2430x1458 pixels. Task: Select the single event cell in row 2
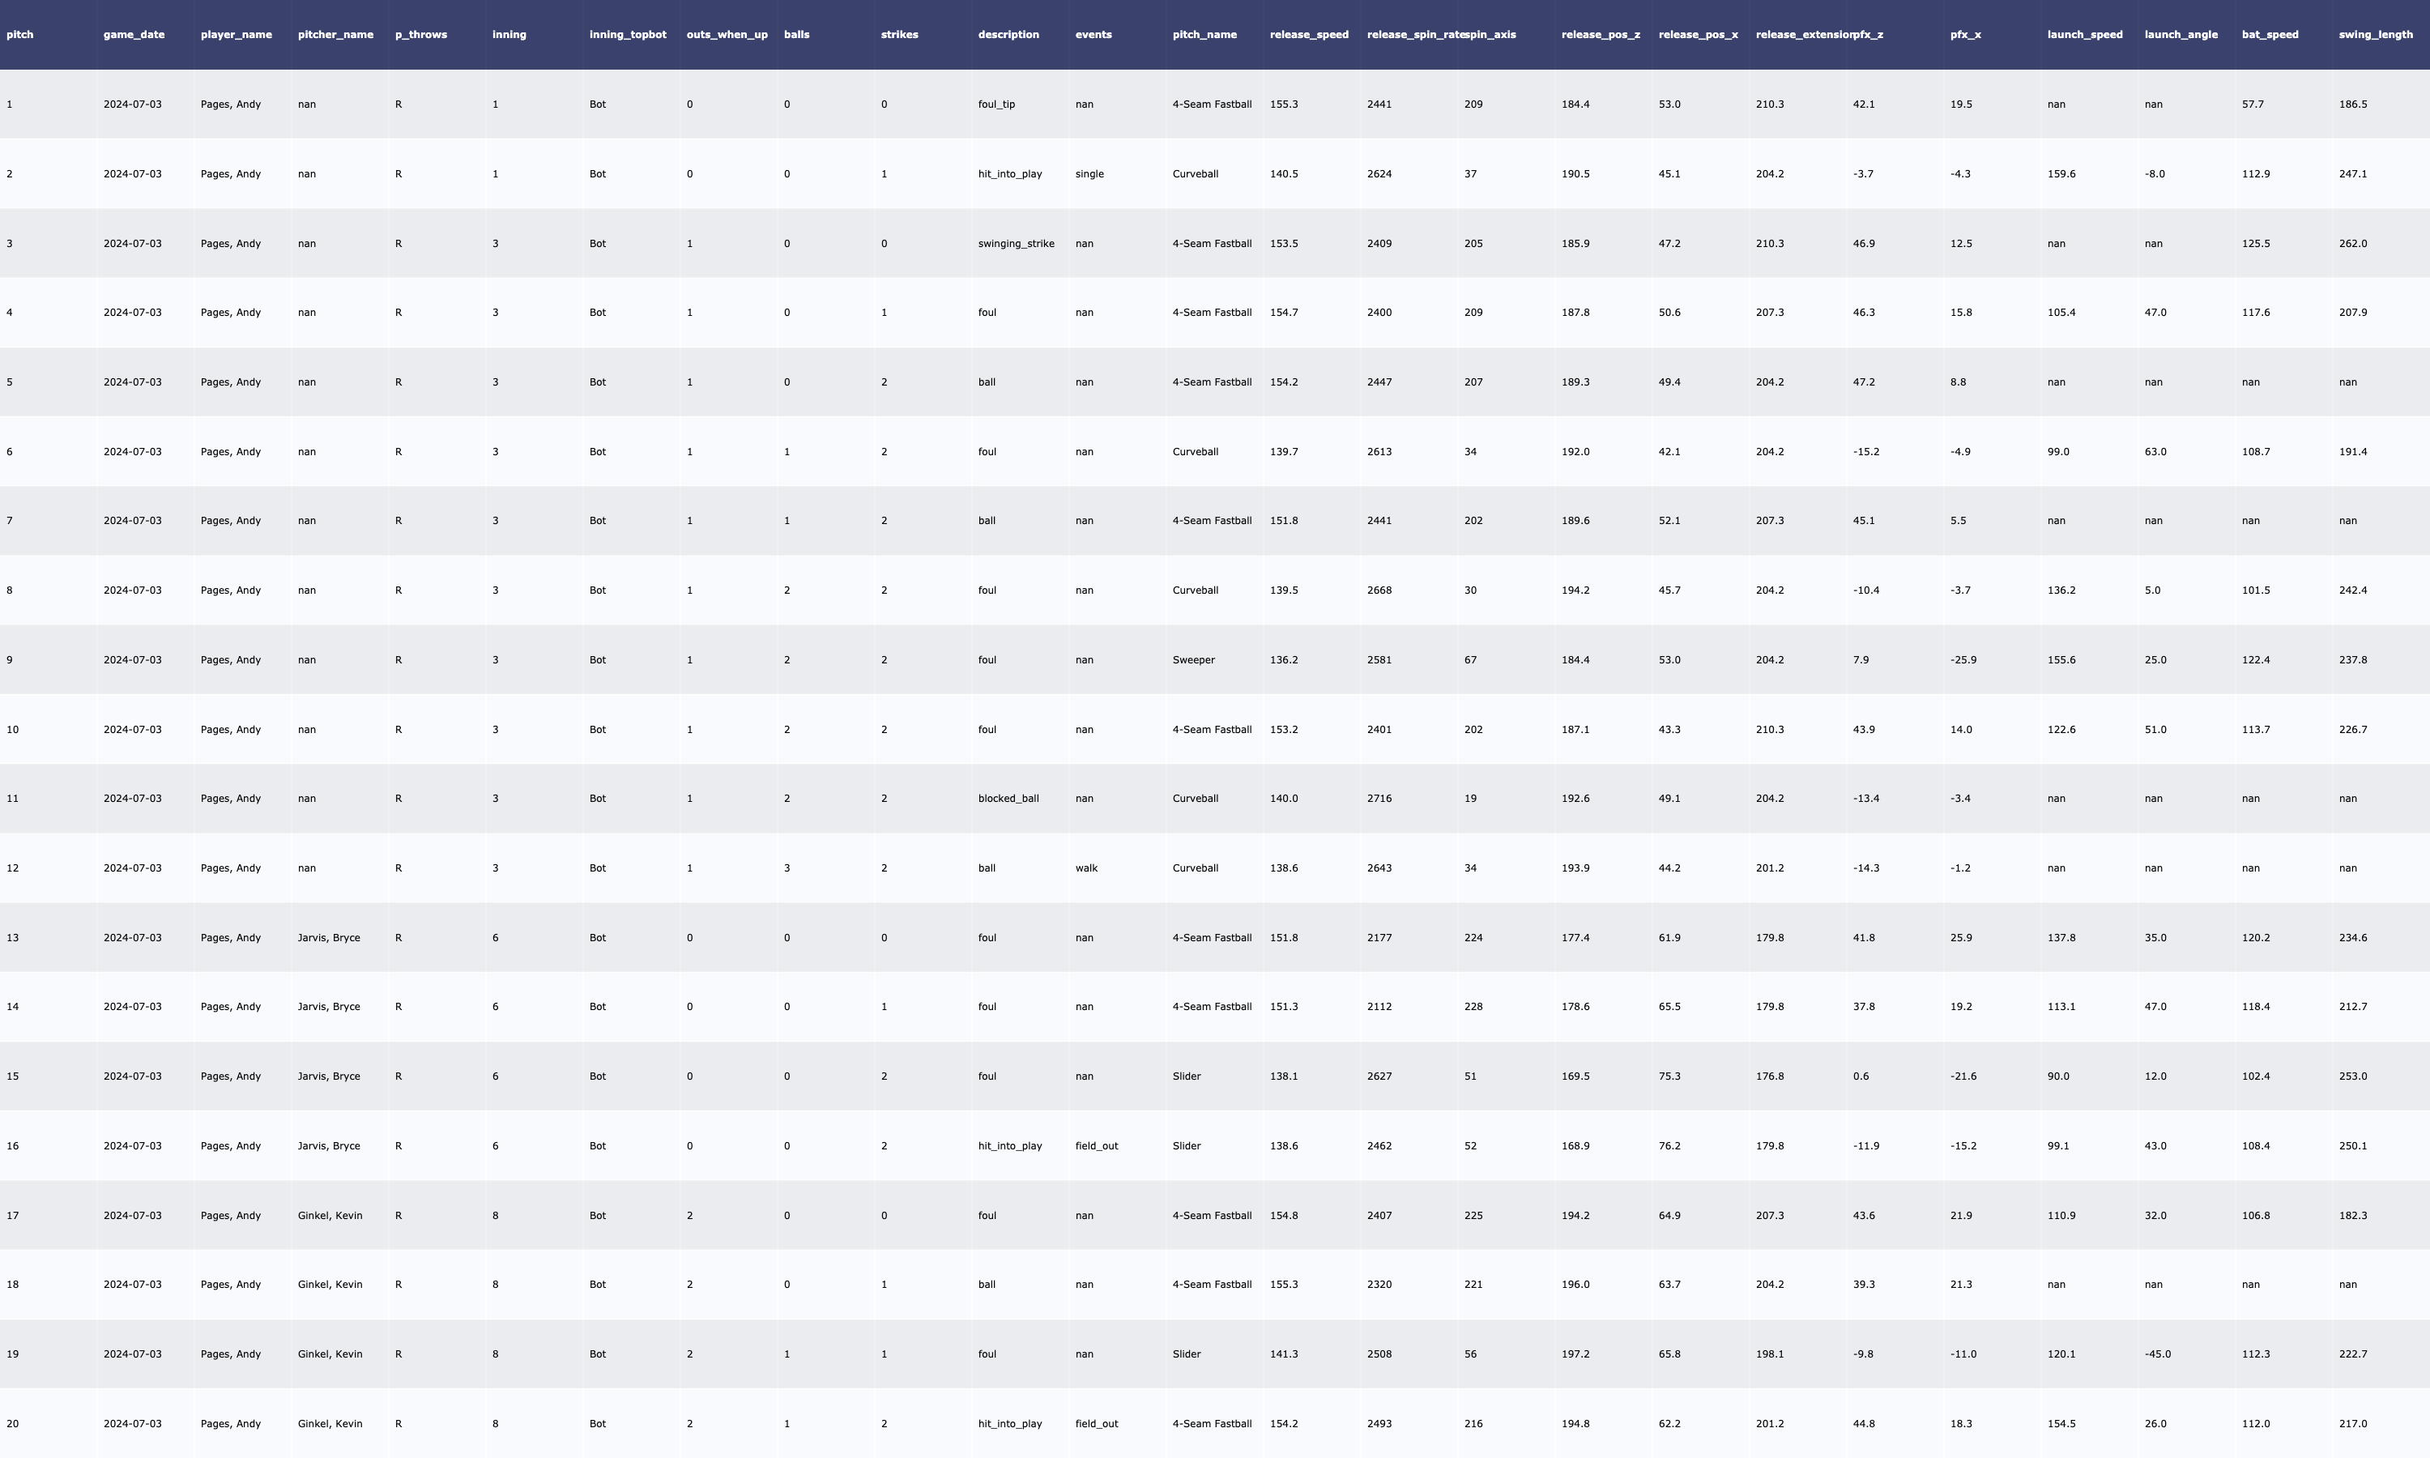pos(1089,174)
